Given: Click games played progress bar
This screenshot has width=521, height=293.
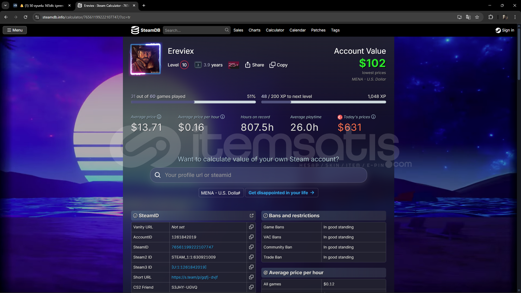Looking at the screenshot, I should pos(193,102).
